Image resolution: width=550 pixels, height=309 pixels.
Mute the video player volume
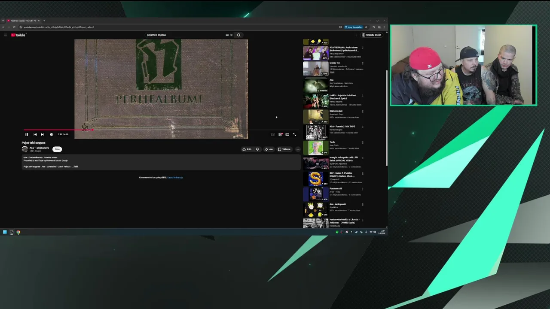point(52,134)
